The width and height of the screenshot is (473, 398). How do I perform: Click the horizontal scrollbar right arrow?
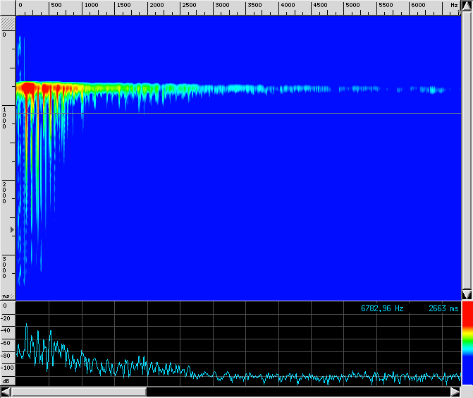click(455, 392)
